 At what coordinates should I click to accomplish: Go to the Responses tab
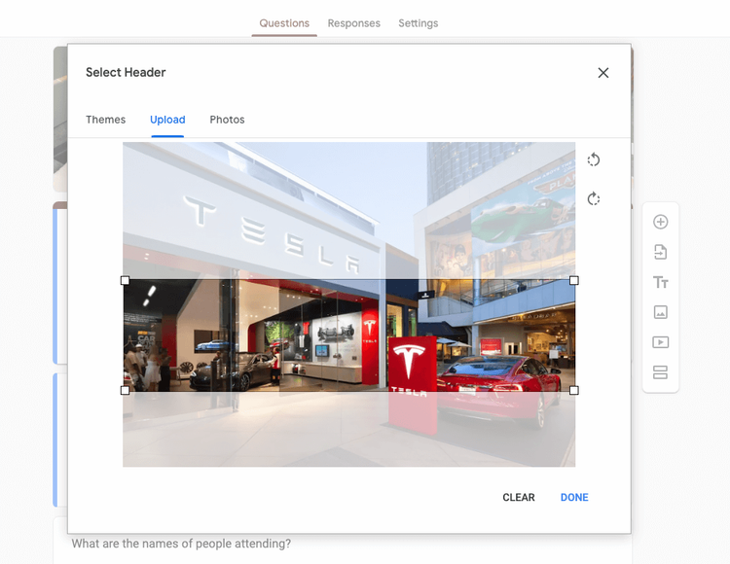[353, 23]
